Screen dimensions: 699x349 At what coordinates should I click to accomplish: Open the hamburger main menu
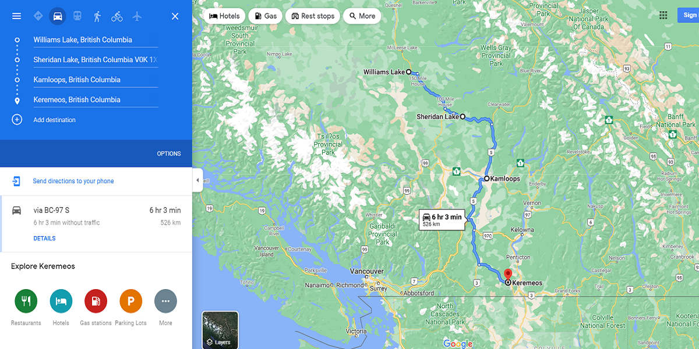[16, 16]
